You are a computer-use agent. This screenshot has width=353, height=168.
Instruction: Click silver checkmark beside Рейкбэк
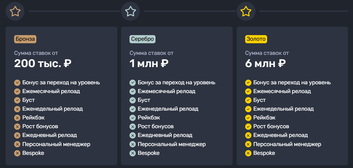click(x=133, y=118)
